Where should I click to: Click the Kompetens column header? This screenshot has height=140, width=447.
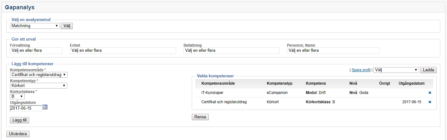click(316, 83)
